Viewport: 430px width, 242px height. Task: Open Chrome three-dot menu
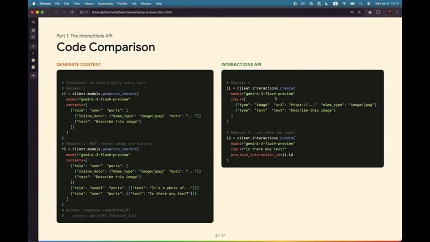pyautogui.click(x=397, y=12)
